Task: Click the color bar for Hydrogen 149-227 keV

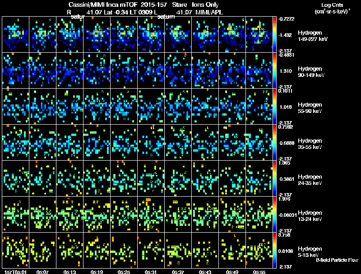Action: pos(274,35)
